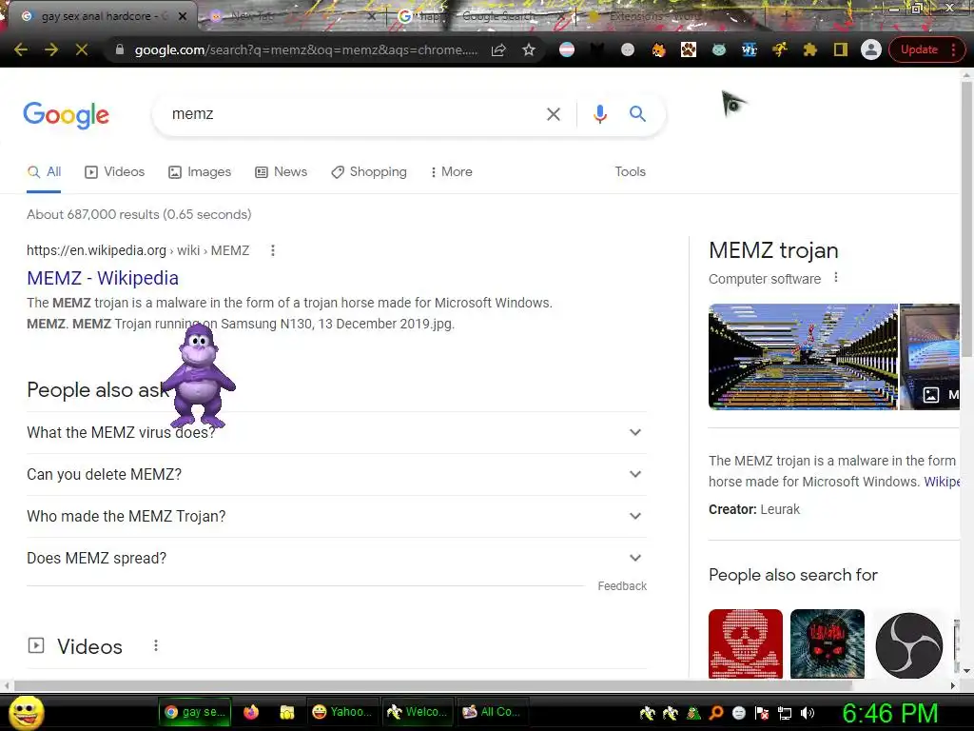Open the MEMZ trojan glitchy tunnel image
Viewport: 974px width, 731px height.
click(803, 357)
